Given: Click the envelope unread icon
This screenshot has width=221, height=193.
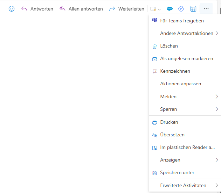Looking at the screenshot, I should pos(154,59).
